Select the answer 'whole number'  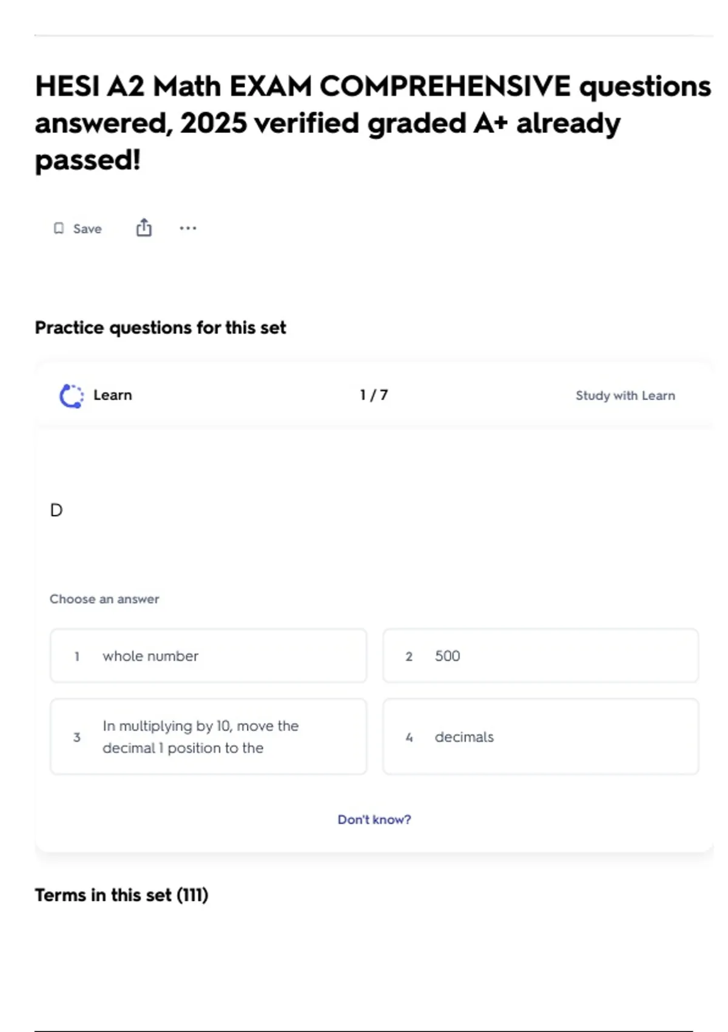pyautogui.click(x=208, y=656)
